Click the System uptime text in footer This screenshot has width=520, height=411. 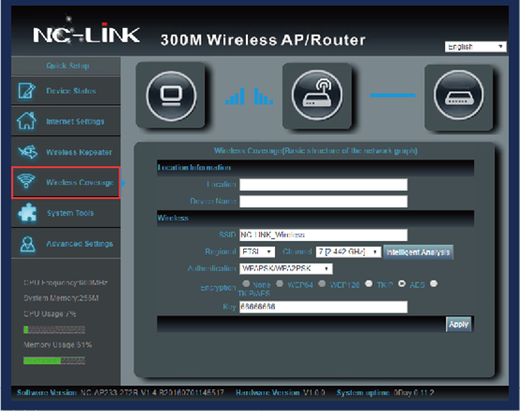pyautogui.click(x=386, y=393)
